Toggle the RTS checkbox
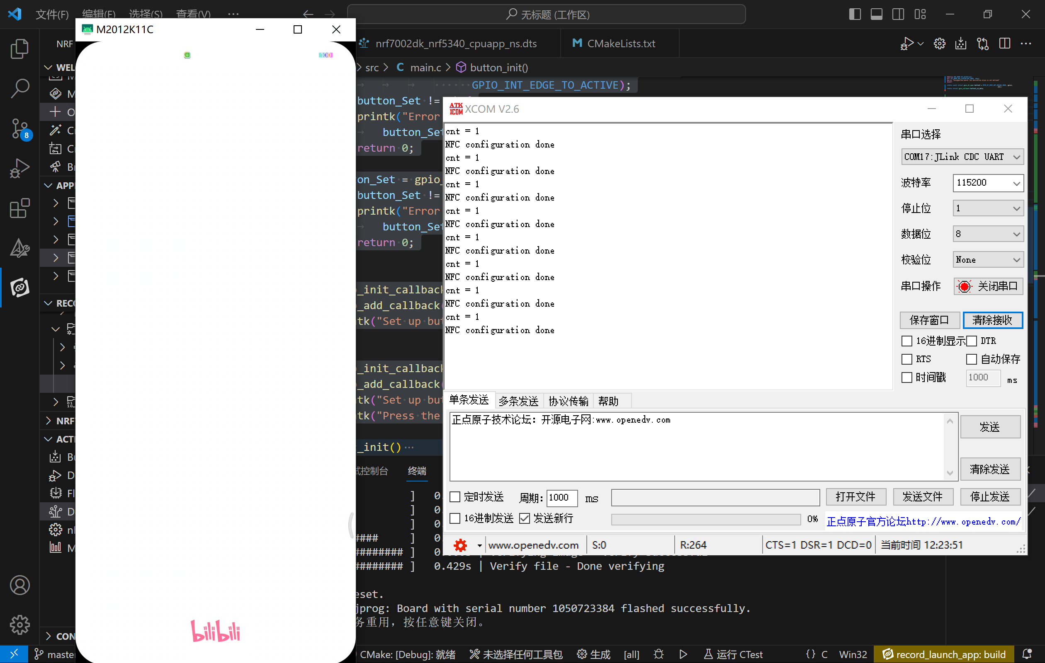Image resolution: width=1045 pixels, height=663 pixels. pyautogui.click(x=906, y=359)
